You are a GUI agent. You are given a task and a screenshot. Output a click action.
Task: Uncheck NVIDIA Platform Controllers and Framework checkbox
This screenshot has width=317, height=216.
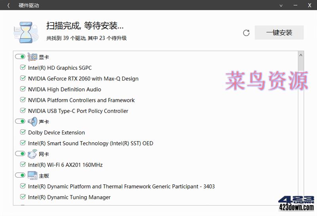click(23, 100)
